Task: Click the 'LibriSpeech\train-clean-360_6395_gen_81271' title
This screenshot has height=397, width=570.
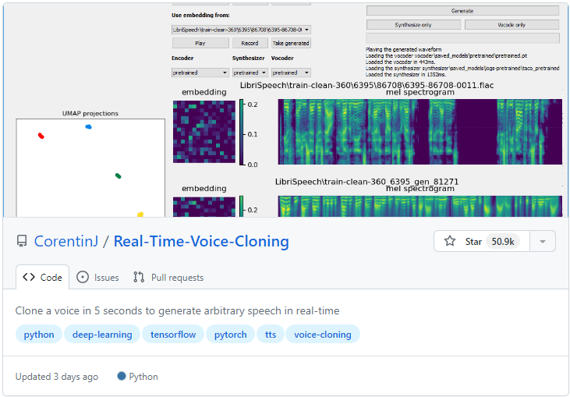Action: tap(366, 182)
